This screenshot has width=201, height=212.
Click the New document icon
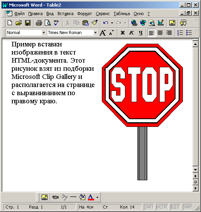(10, 23)
